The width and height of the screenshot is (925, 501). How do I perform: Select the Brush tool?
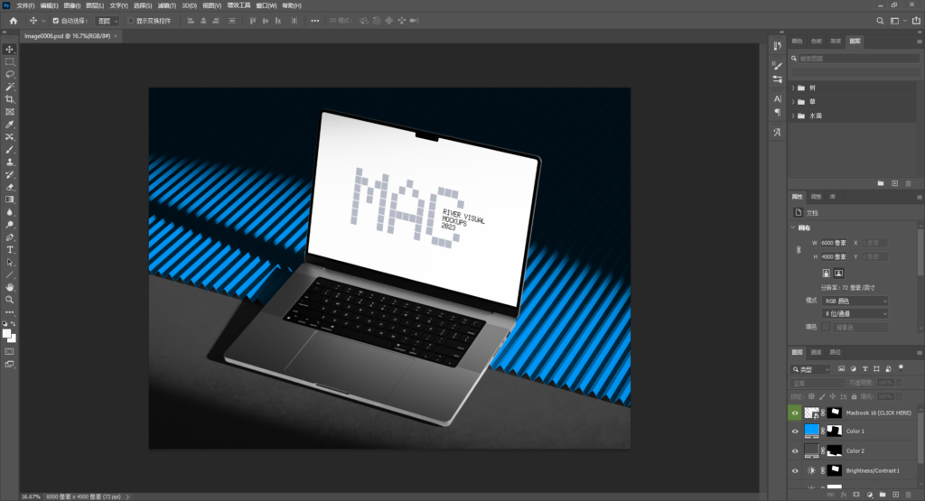[9, 150]
